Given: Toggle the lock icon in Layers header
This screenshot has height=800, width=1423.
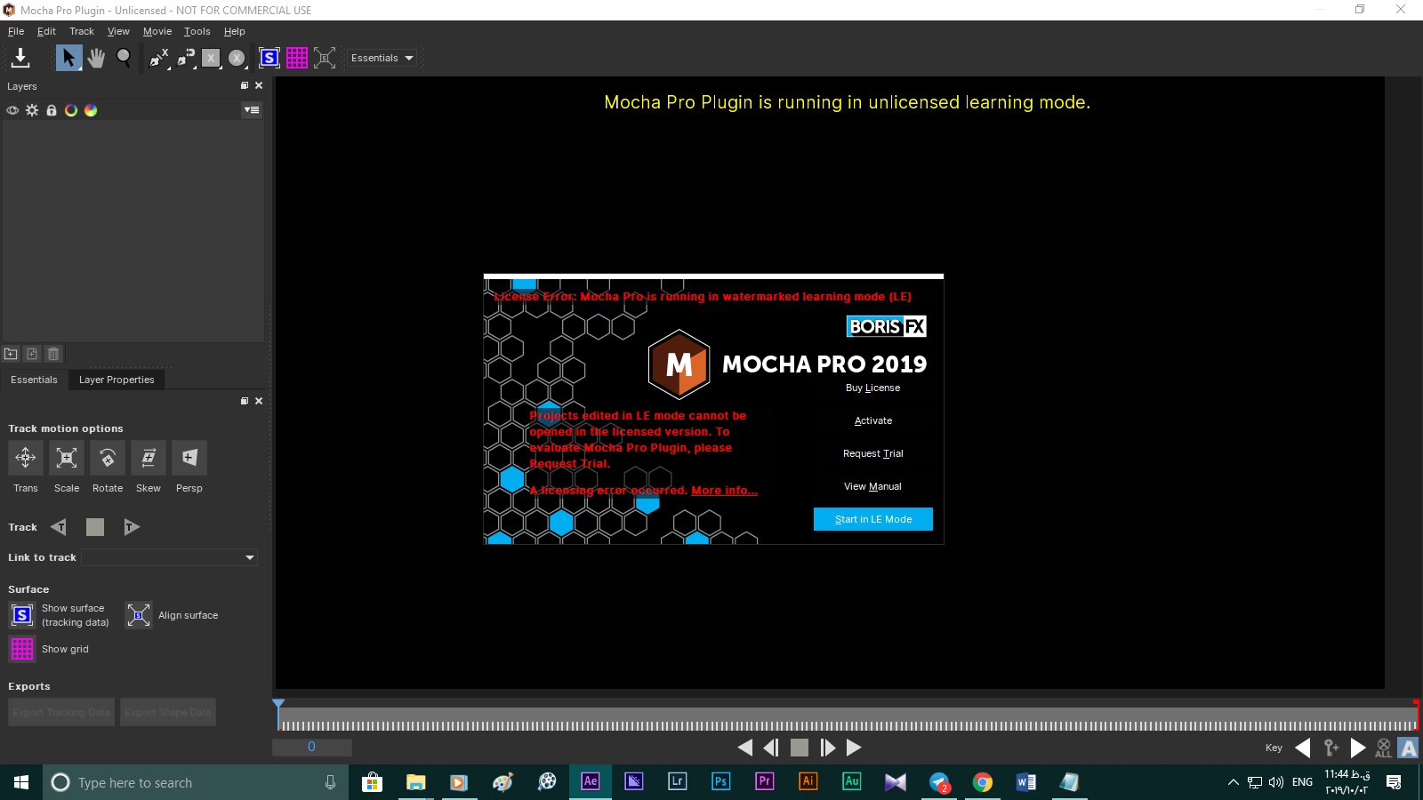Looking at the screenshot, I should [x=52, y=110].
